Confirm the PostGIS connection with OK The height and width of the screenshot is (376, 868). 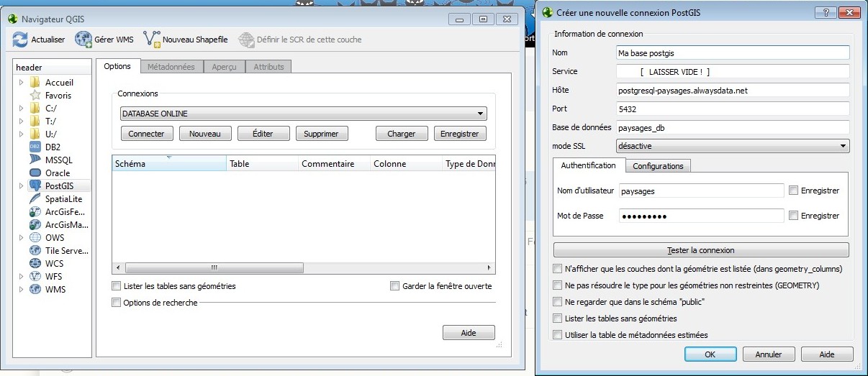710,354
